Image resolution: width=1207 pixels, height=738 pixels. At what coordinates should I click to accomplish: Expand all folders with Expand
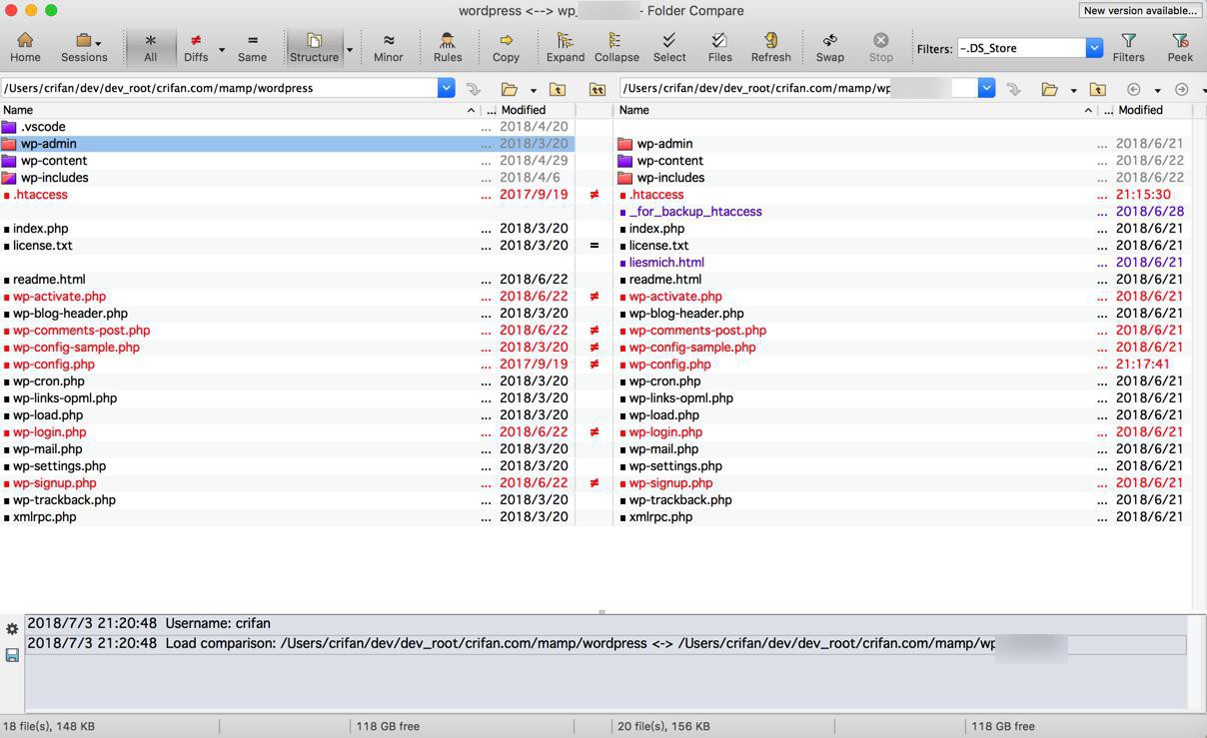tap(565, 47)
